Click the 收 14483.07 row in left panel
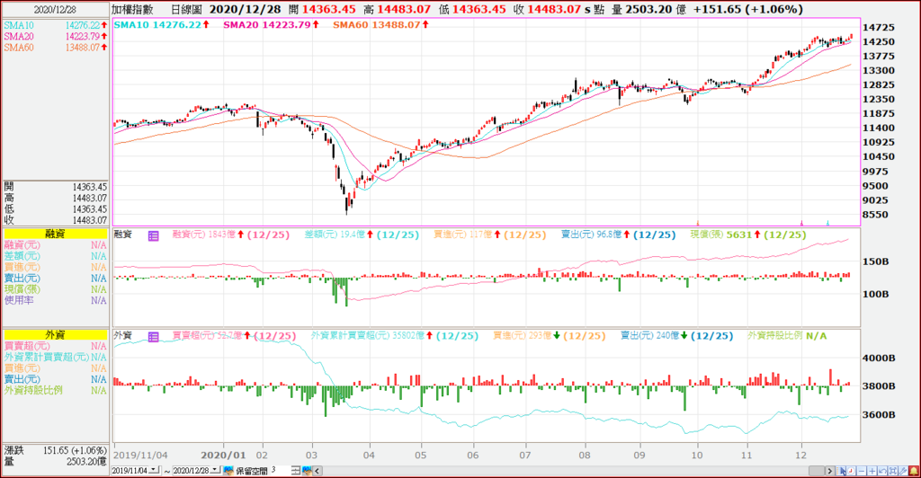 55,220
